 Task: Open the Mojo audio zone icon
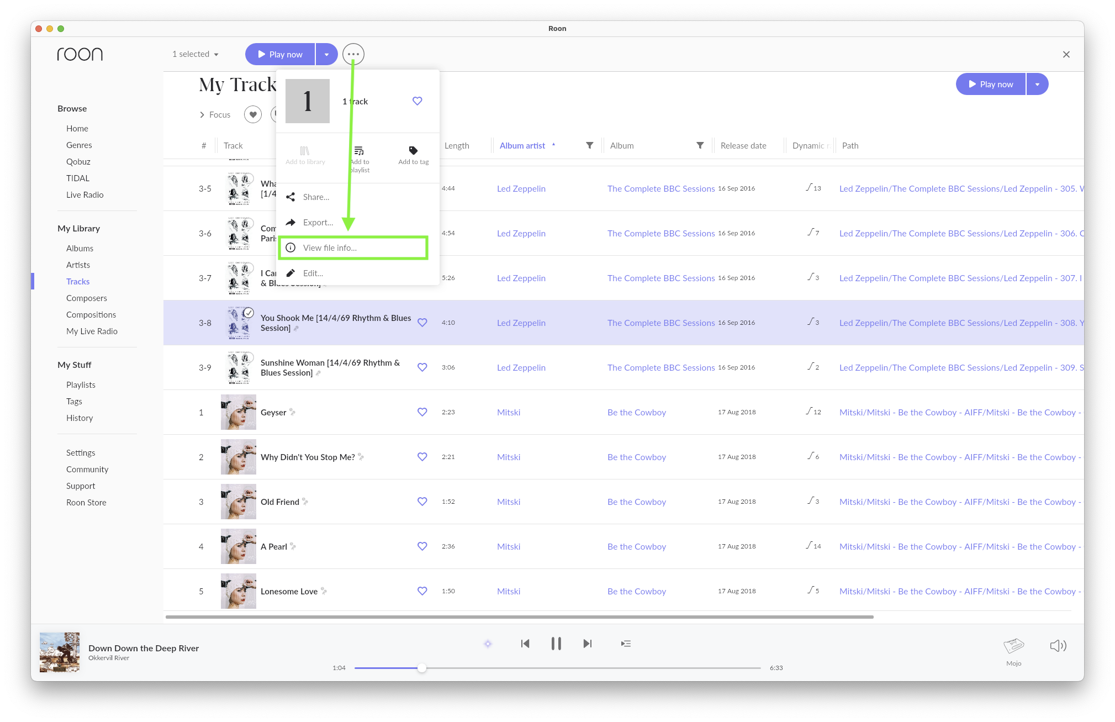(x=1013, y=645)
